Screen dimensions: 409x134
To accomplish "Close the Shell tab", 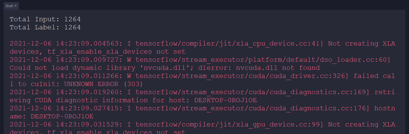I will (16, 6).
